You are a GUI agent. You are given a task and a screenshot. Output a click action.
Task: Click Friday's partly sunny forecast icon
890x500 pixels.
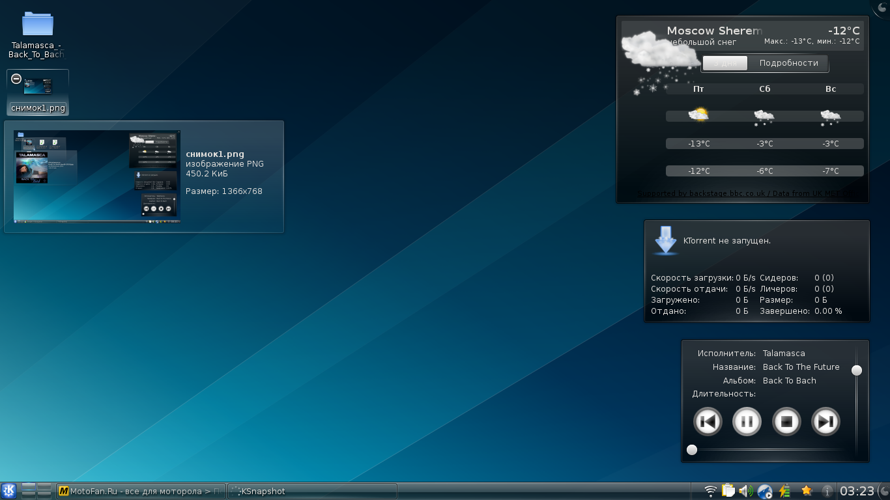click(698, 116)
